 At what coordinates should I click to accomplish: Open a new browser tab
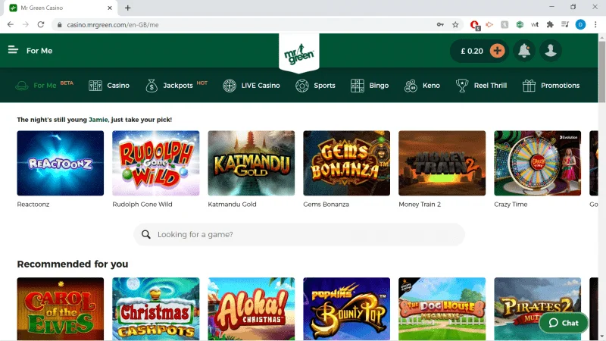(128, 8)
